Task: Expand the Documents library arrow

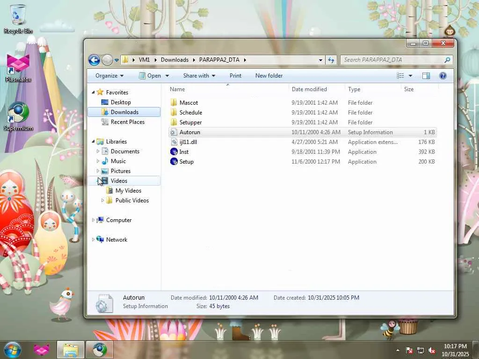Action: (98, 151)
